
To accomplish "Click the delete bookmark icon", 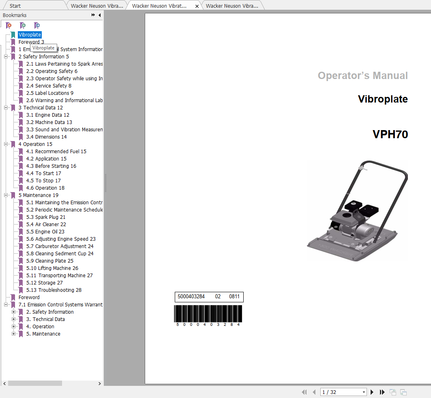I will [9, 26].
